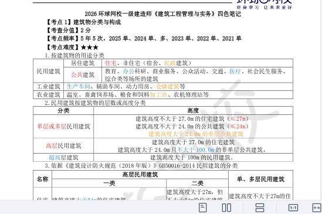Enable continuous scrolling view
Viewport: 322px width, 214px height.
[260, 208]
